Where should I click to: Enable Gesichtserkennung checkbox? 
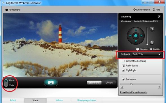point(123,61)
